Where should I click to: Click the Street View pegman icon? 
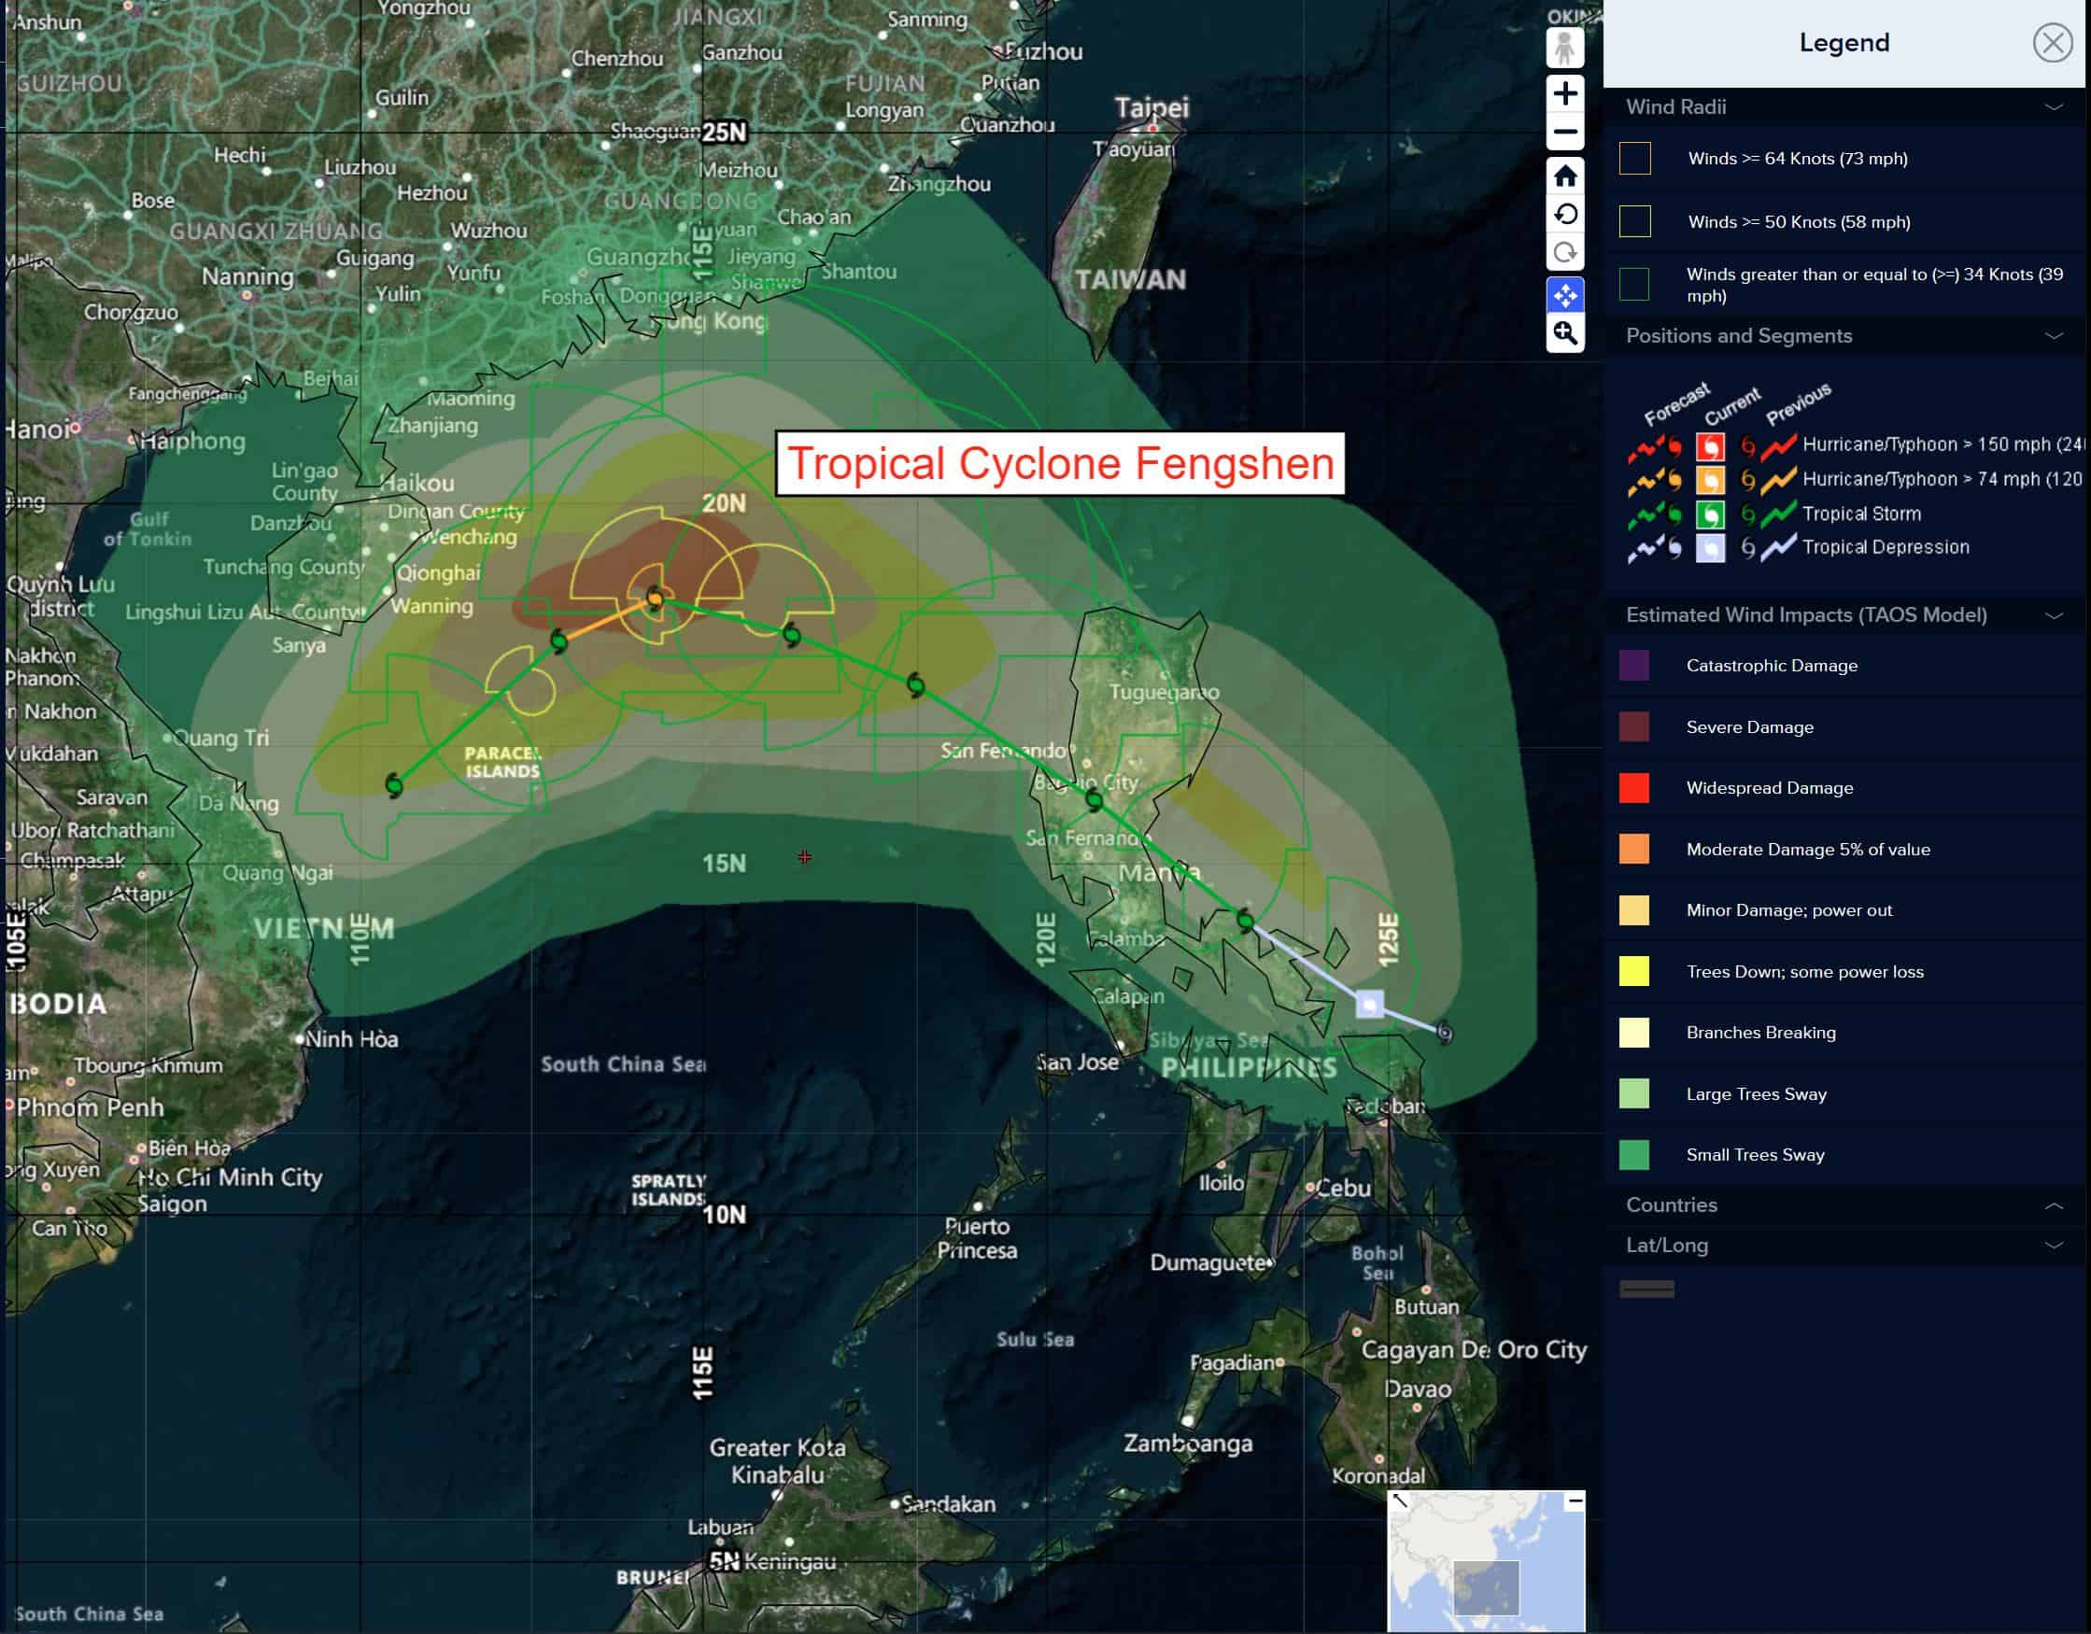point(1564,48)
